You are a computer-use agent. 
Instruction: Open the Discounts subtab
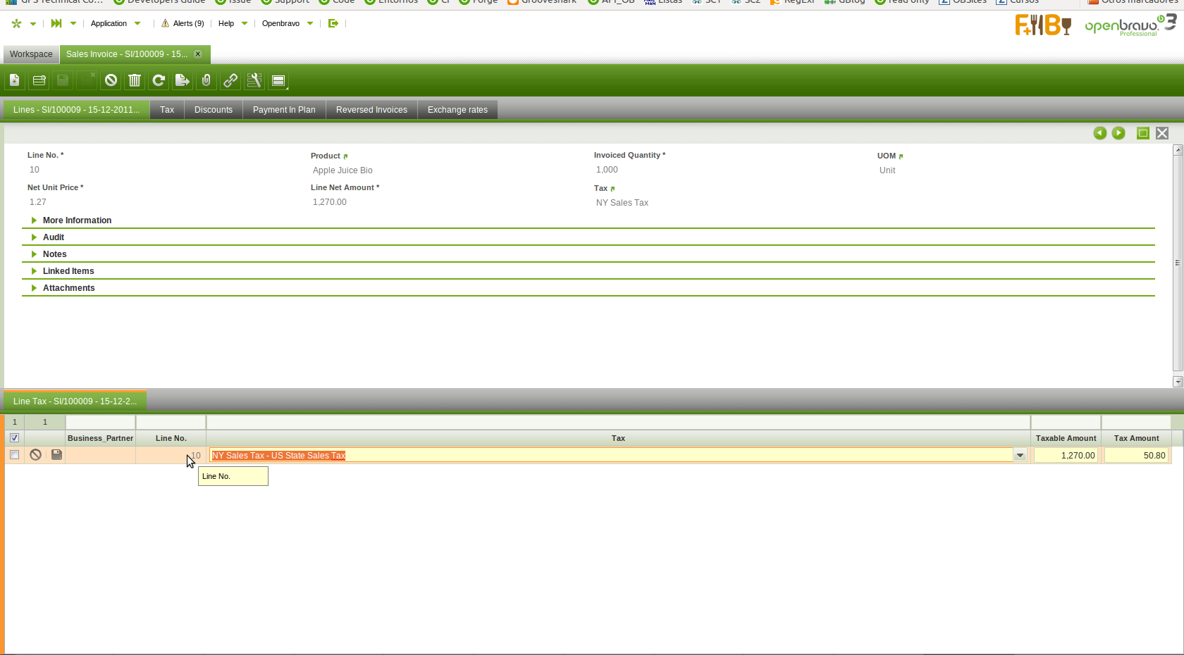214,110
